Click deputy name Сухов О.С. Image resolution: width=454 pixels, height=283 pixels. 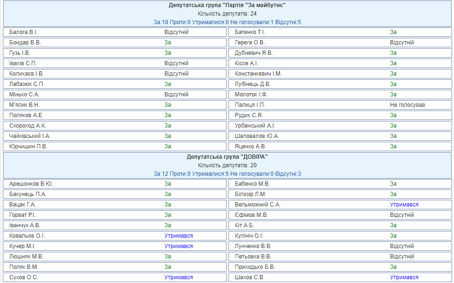[24, 277]
